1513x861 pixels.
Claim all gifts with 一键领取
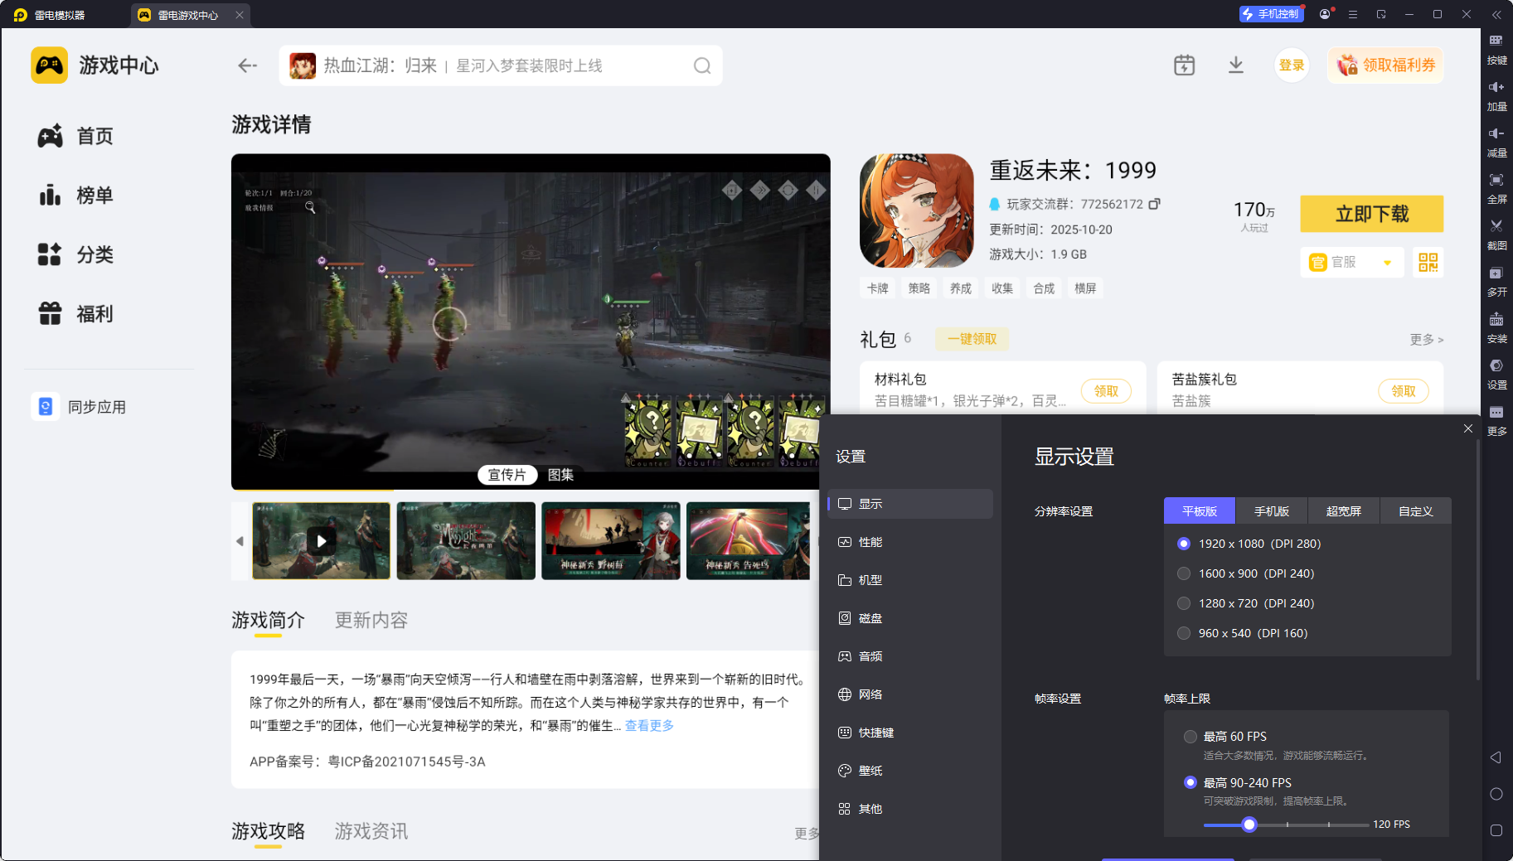click(x=972, y=339)
